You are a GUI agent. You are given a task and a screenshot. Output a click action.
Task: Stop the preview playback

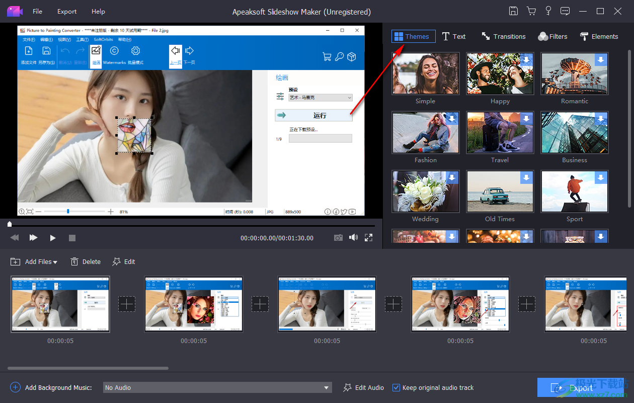72,238
